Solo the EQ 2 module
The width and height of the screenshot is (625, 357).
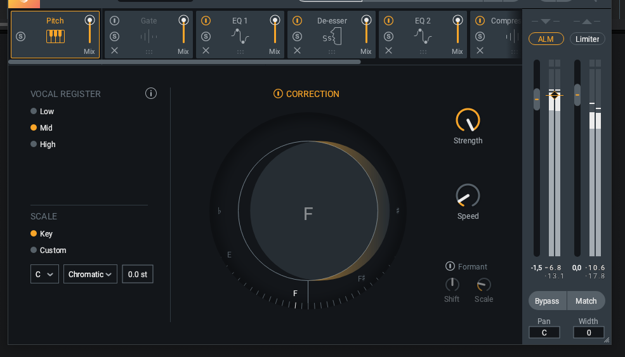pyautogui.click(x=388, y=37)
